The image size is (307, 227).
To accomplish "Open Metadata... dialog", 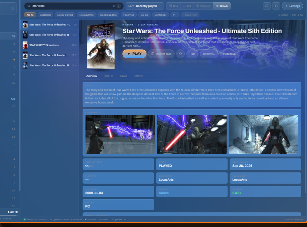I will (230, 54).
